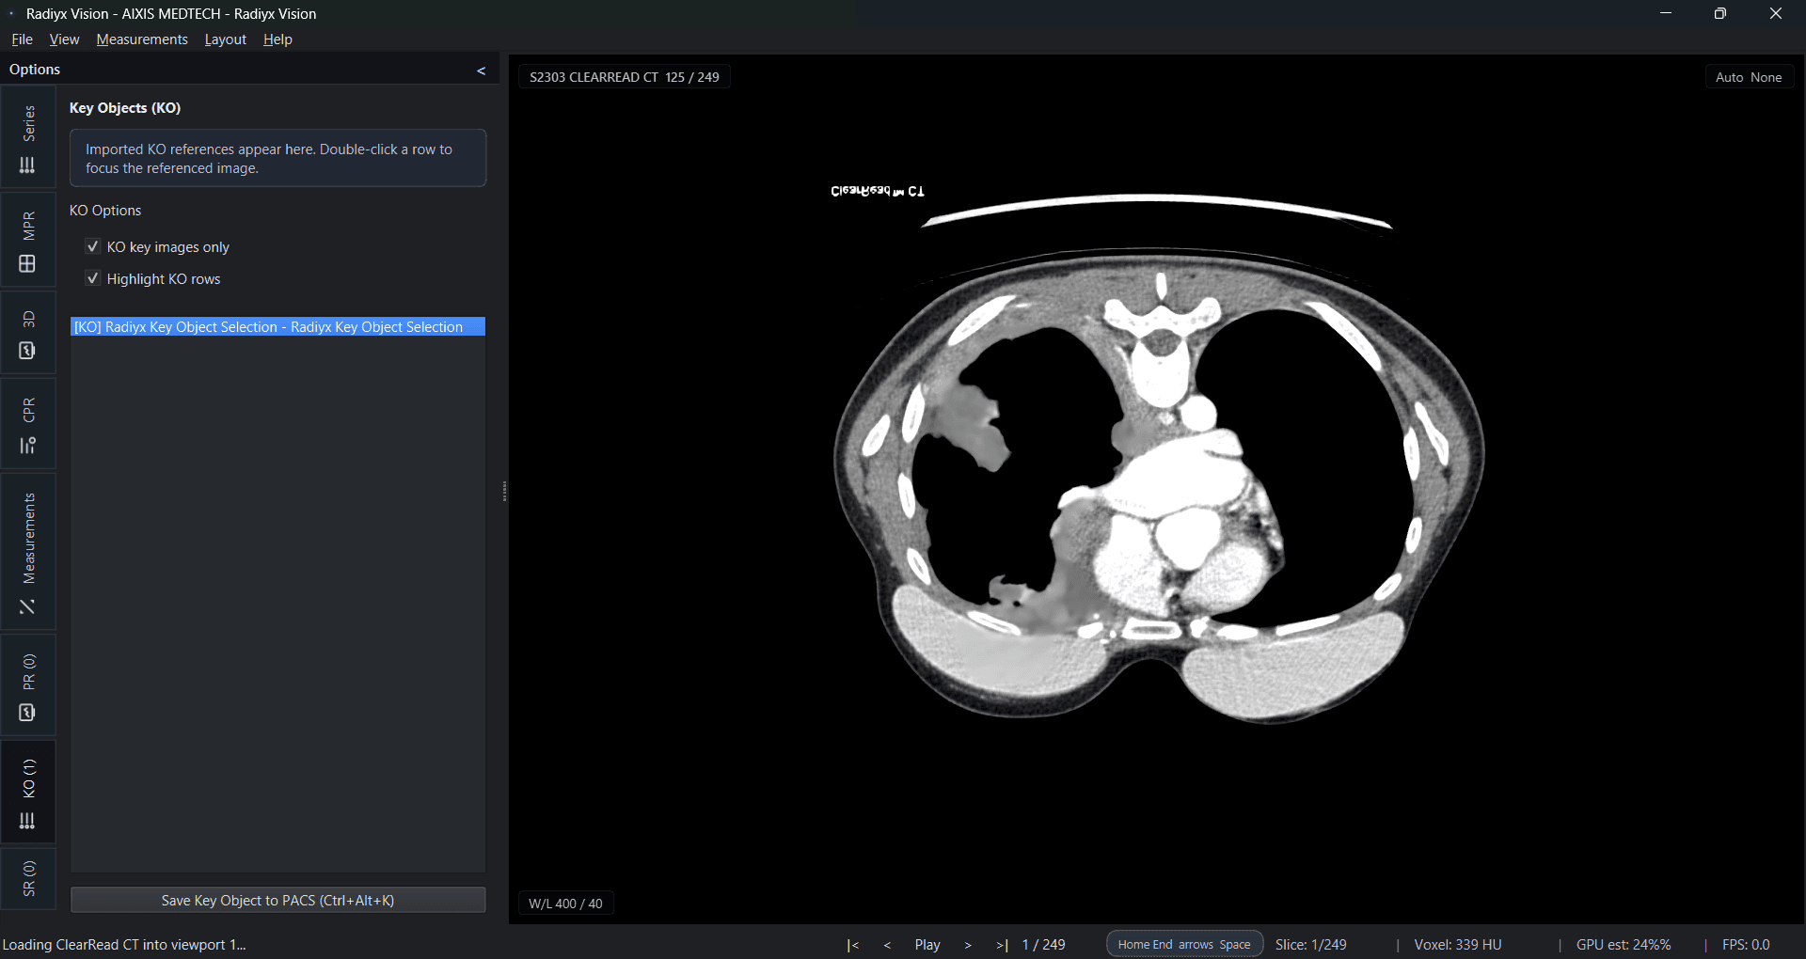The image size is (1806, 959).
Task: Open the Measurements menu
Action: coord(142,39)
